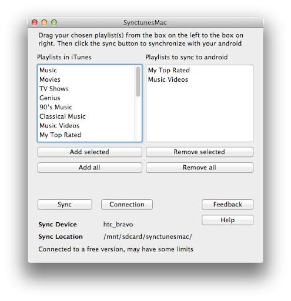
Task: Select My Top Rated in the iTunes list
Action: pos(86,135)
